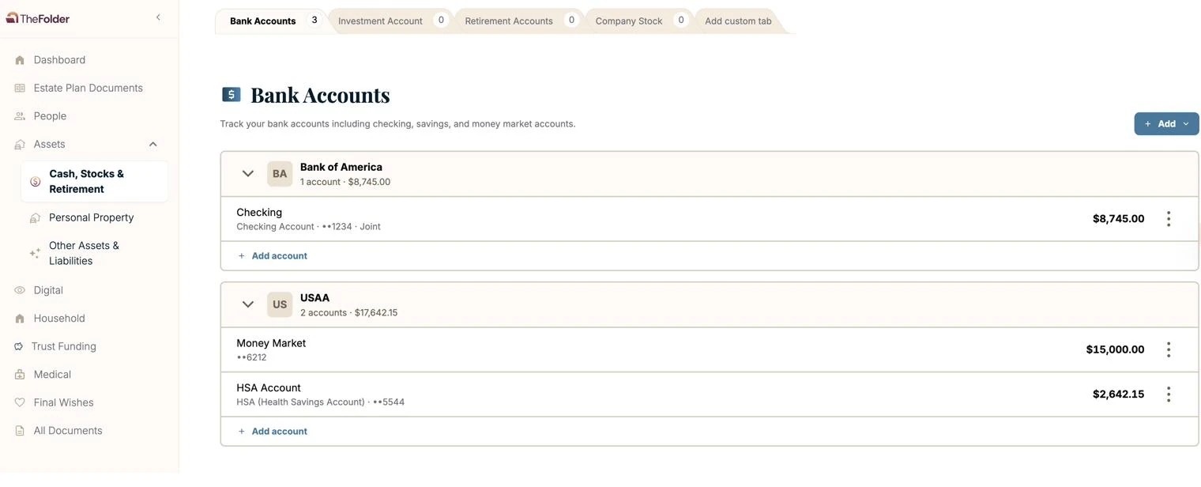
Task: Click the Cash, Stocks & Retirement dollar icon
Action: pos(35,182)
